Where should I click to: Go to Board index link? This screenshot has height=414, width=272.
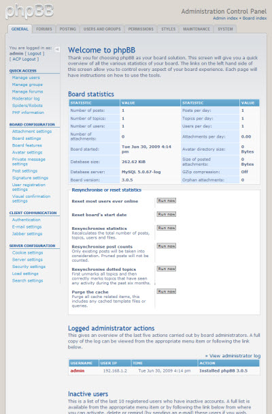tap(254, 18)
